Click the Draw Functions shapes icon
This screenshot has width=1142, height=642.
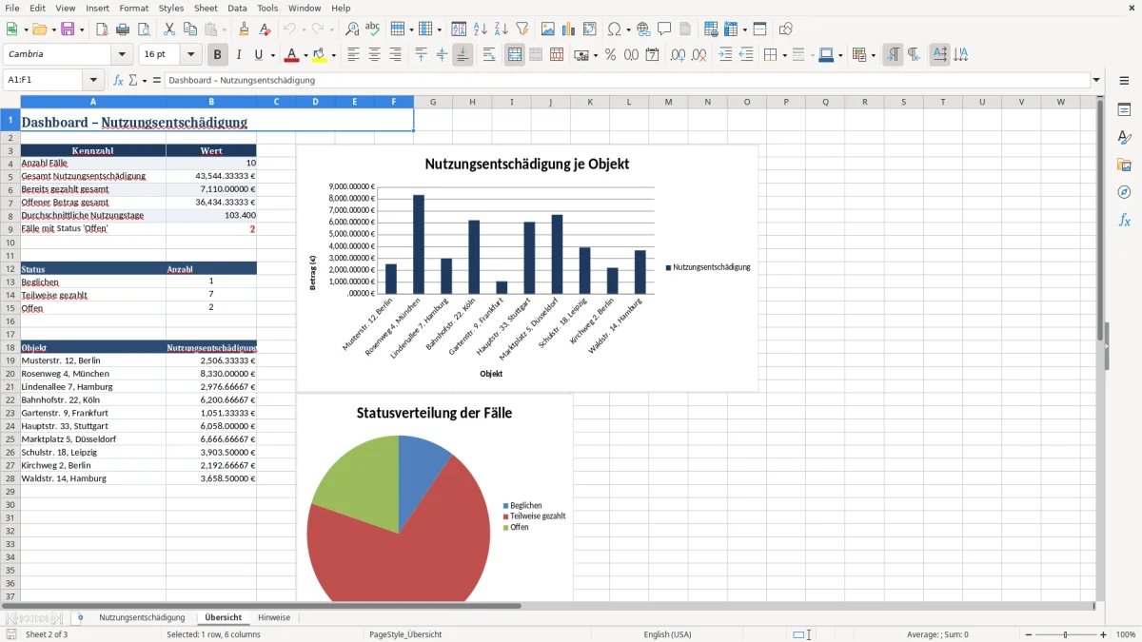point(785,29)
